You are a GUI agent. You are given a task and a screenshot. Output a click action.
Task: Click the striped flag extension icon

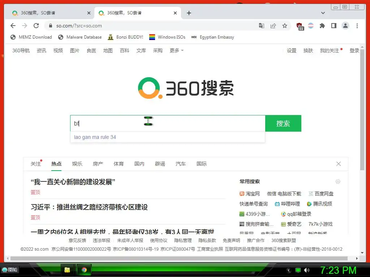point(311,26)
